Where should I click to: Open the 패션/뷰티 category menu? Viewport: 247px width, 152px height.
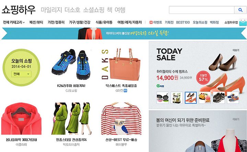click(36, 22)
